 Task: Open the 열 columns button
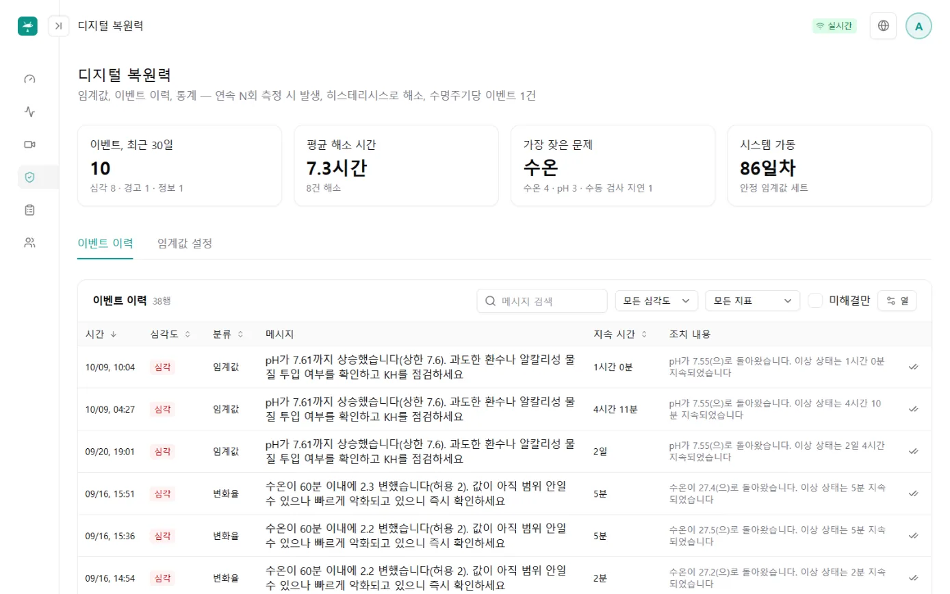point(897,300)
